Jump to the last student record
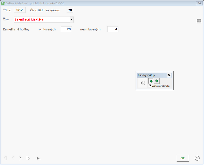The image size is (204, 165). [28, 158]
